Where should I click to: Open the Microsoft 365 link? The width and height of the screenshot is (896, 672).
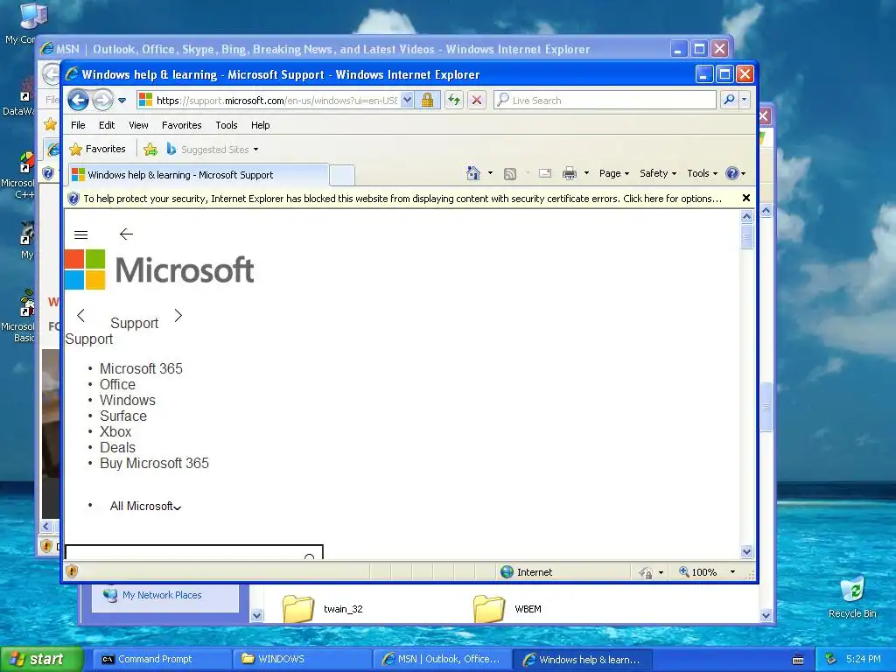(141, 368)
